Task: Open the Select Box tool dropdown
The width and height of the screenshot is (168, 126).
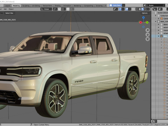Action: [10, 13]
